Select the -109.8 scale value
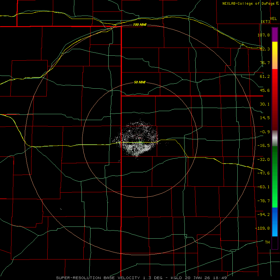The width and height of the screenshot is (280, 280). (x=262, y=228)
